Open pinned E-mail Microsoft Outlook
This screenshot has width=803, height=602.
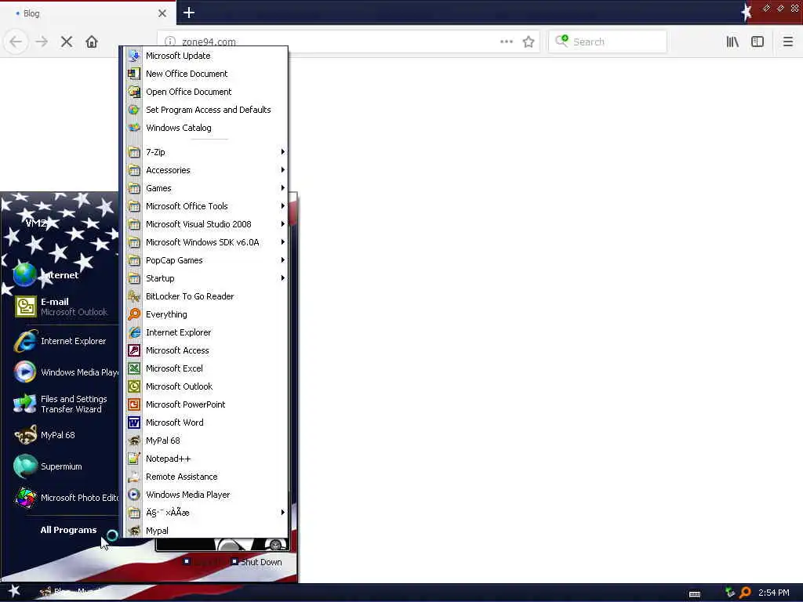tap(64, 306)
